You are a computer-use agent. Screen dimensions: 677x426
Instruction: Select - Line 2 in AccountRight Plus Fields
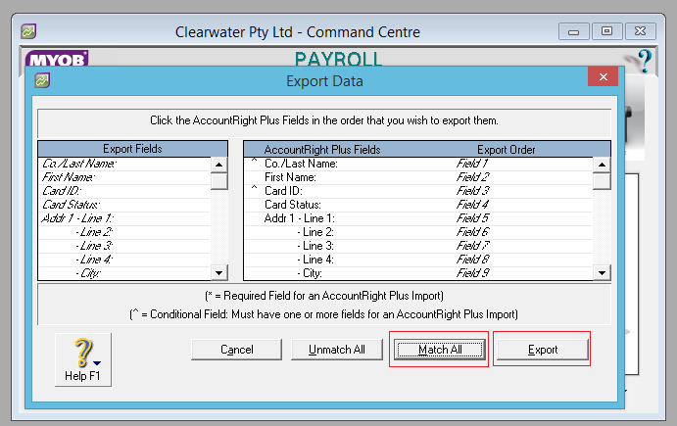[x=315, y=232]
